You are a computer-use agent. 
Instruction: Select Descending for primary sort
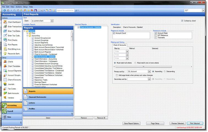[165, 71]
